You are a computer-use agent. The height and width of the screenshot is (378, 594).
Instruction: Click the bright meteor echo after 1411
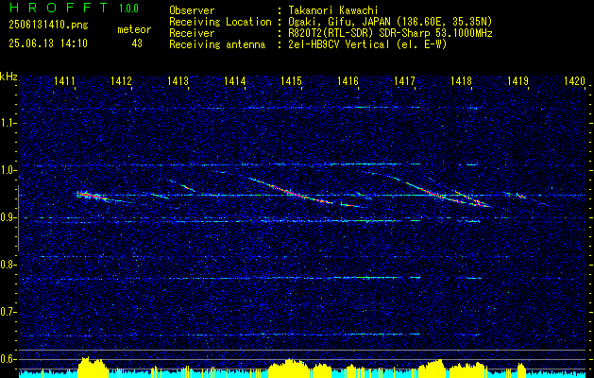91,196
